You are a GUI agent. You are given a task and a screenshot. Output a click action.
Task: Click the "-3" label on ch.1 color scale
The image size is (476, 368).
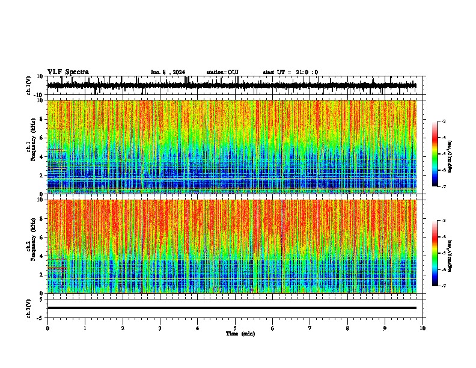pos(444,121)
